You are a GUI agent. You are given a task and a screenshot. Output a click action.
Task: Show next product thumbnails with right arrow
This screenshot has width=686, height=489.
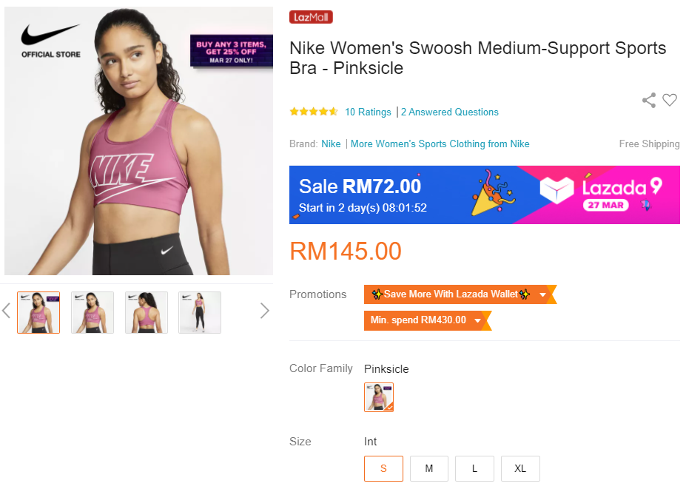tap(264, 311)
